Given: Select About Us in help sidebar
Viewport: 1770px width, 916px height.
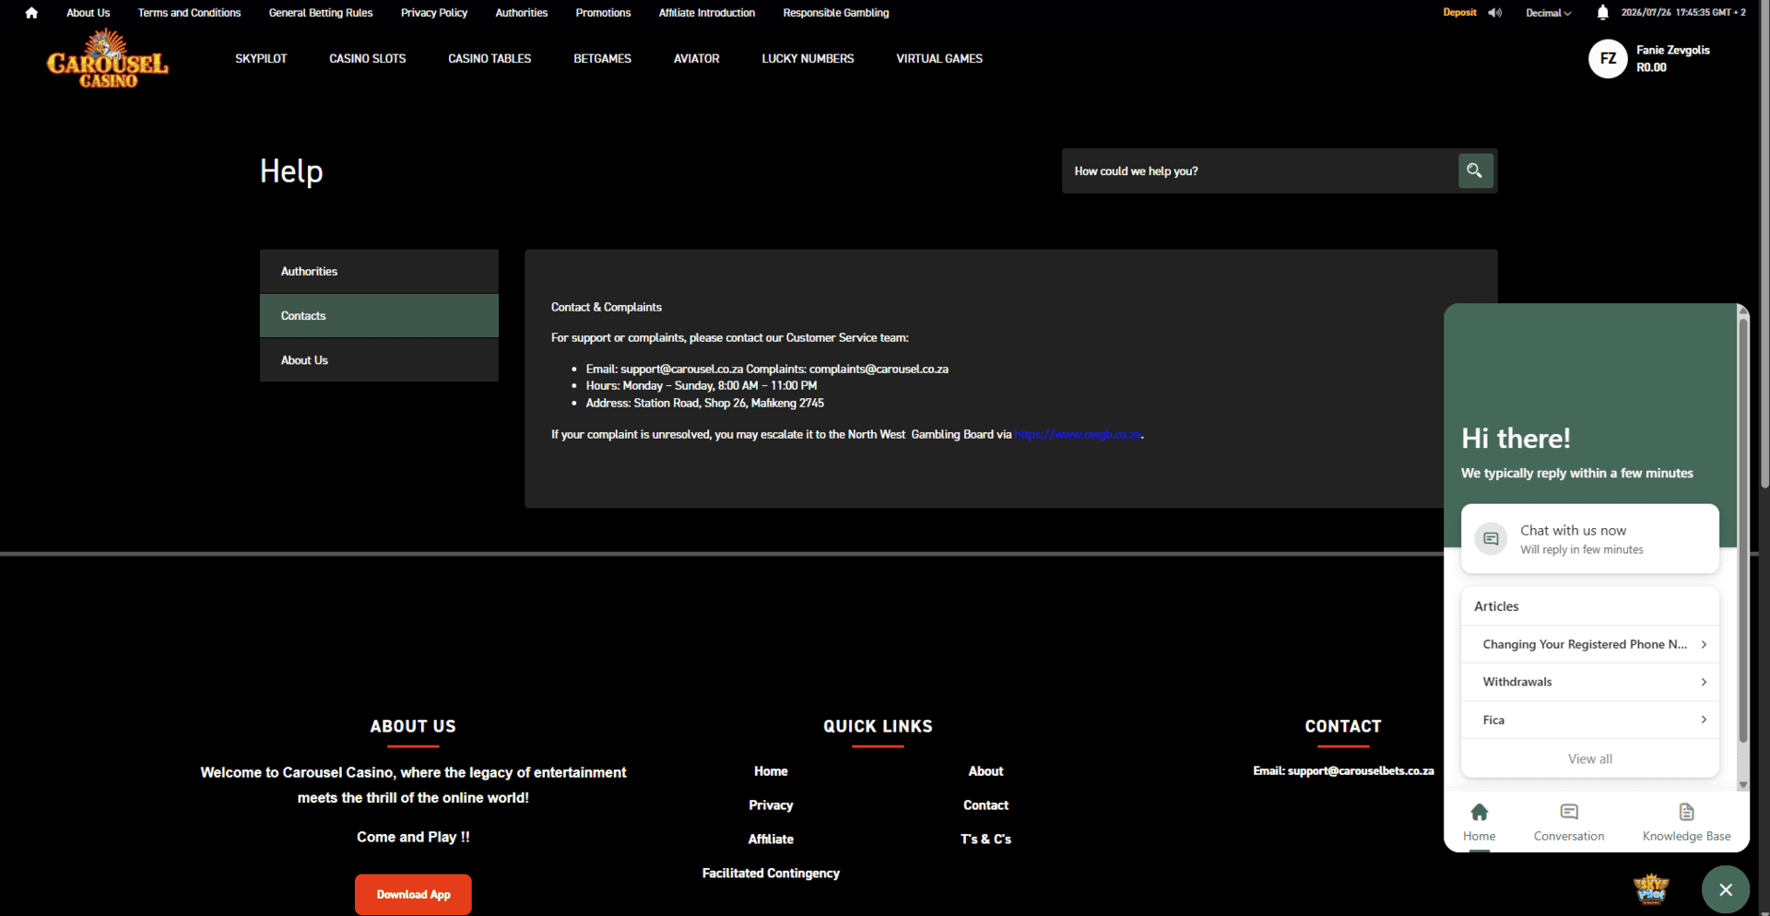Looking at the screenshot, I should point(379,360).
